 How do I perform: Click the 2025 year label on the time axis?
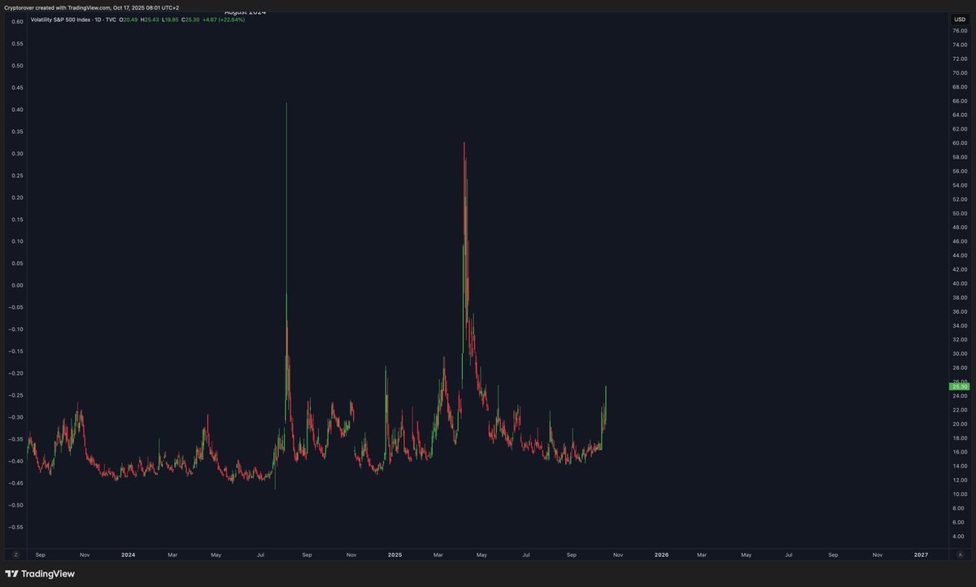394,554
